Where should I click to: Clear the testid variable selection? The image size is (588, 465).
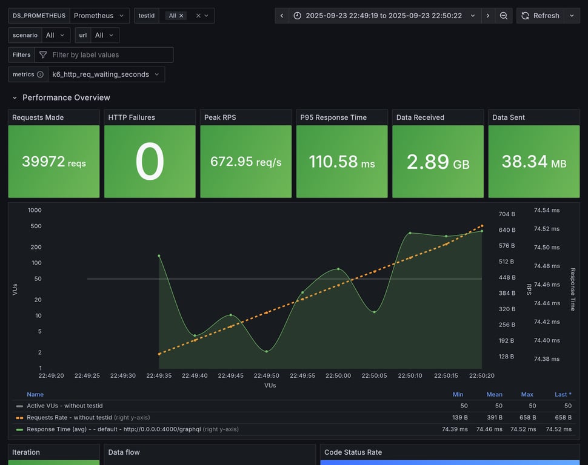point(198,16)
